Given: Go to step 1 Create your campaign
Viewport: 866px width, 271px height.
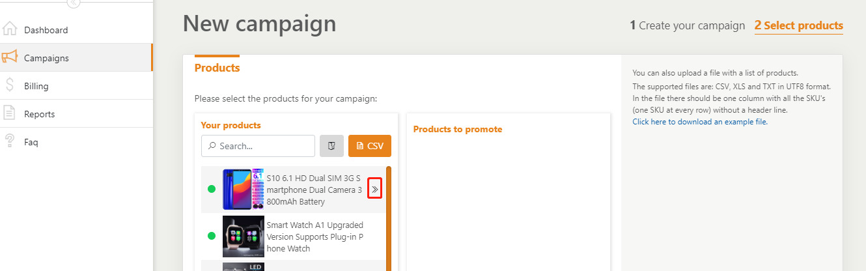Looking at the screenshot, I should click(x=687, y=25).
